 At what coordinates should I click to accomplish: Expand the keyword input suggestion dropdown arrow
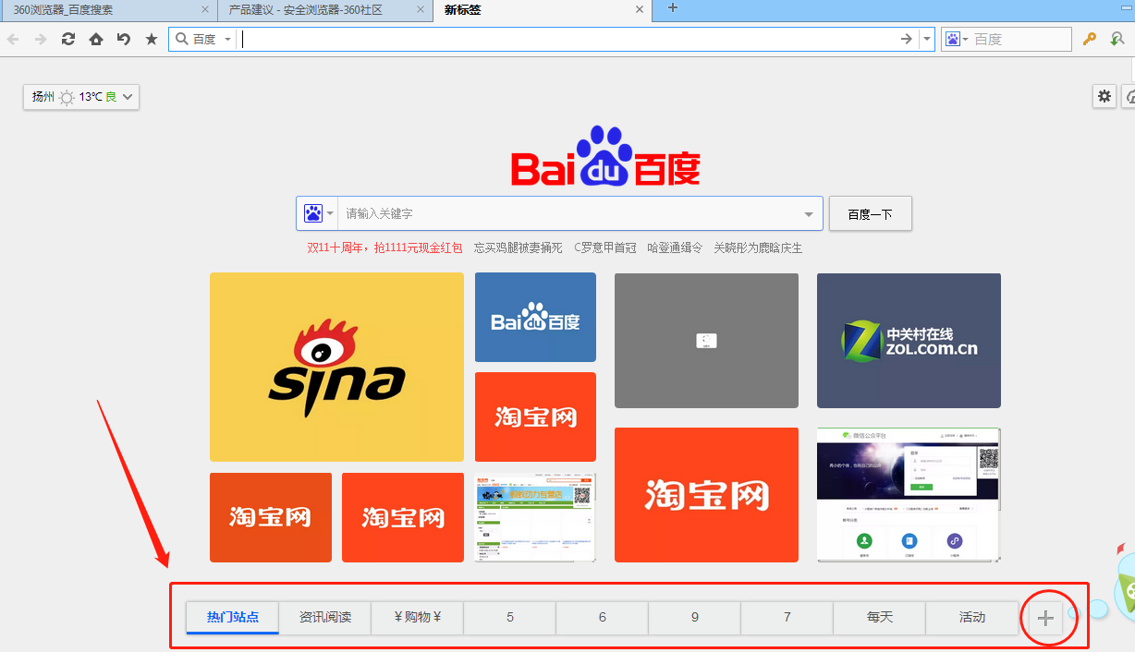coord(809,214)
